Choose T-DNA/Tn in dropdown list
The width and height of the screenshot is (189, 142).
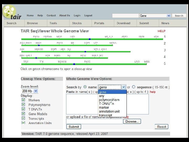112,104
